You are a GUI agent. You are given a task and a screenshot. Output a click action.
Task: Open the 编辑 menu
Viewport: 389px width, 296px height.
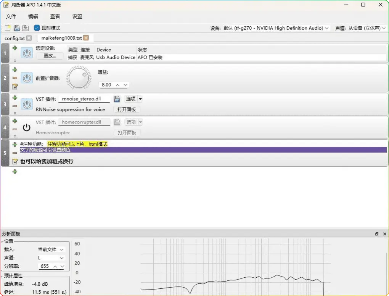coord(33,16)
